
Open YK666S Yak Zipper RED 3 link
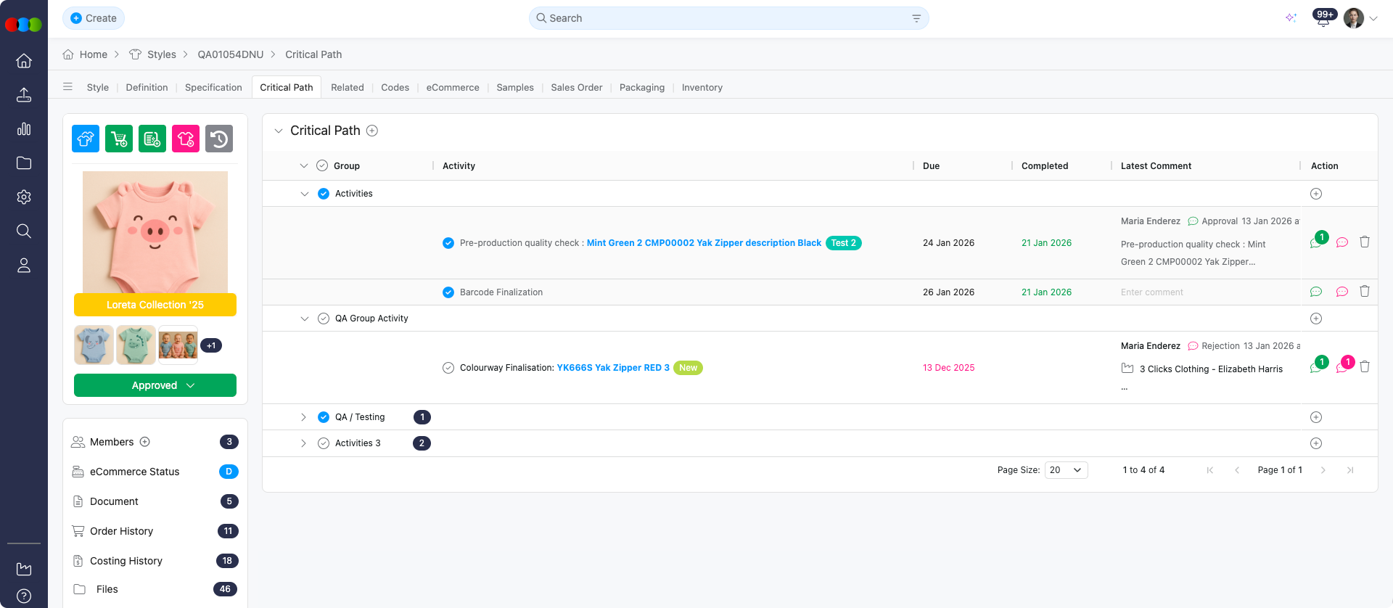coord(612,368)
